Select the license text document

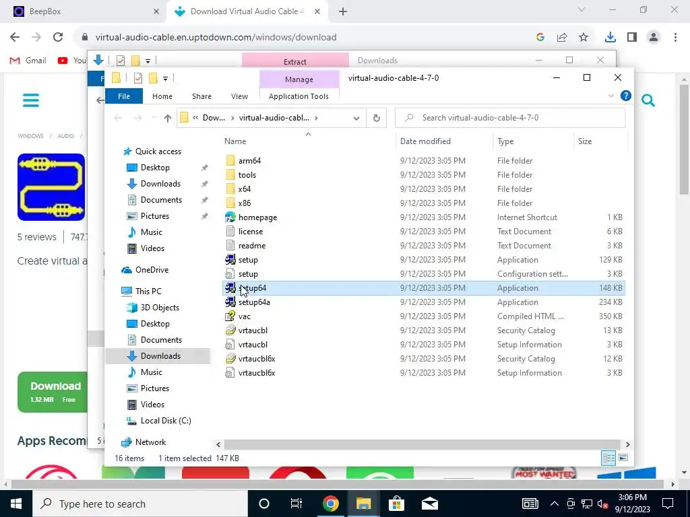[x=251, y=232]
